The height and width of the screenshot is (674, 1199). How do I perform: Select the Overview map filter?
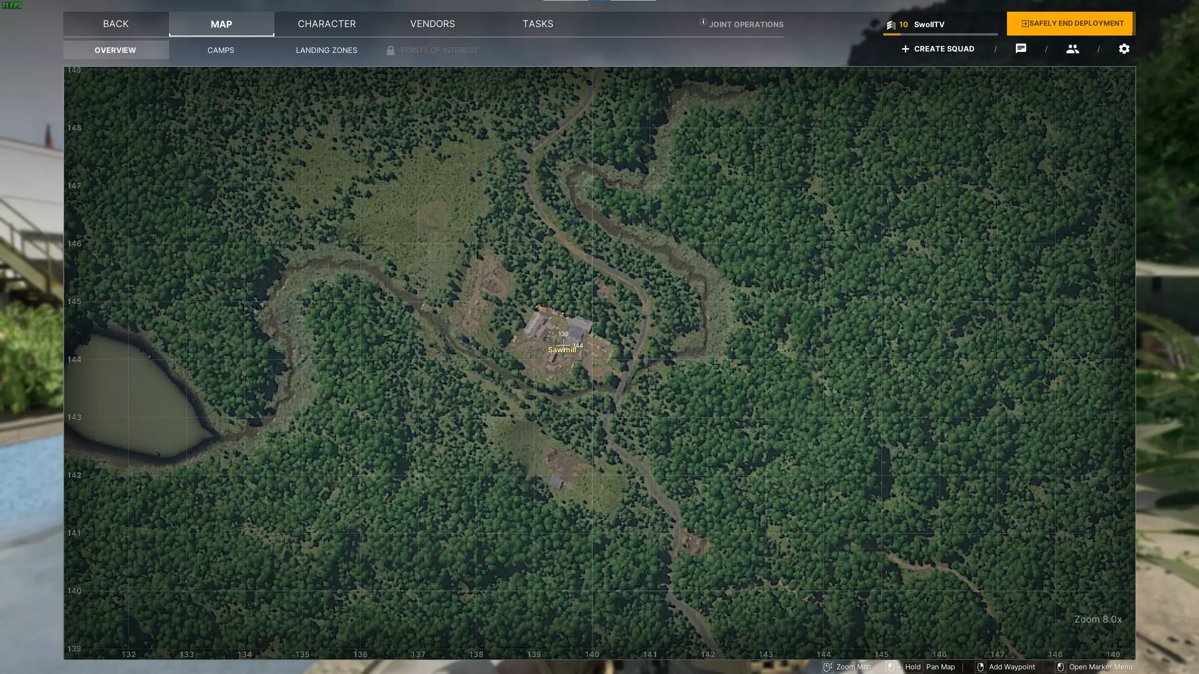click(x=115, y=50)
